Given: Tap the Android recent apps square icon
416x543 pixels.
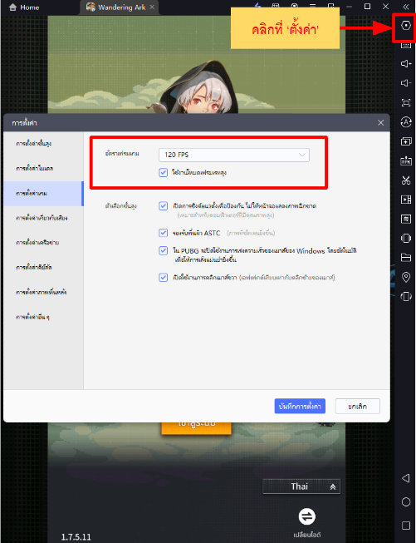Looking at the screenshot, I should (x=406, y=526).
